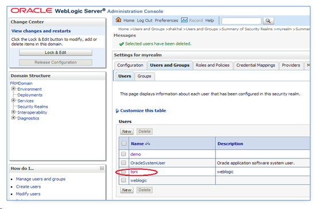Click the Record icon in toolbar

point(184,20)
